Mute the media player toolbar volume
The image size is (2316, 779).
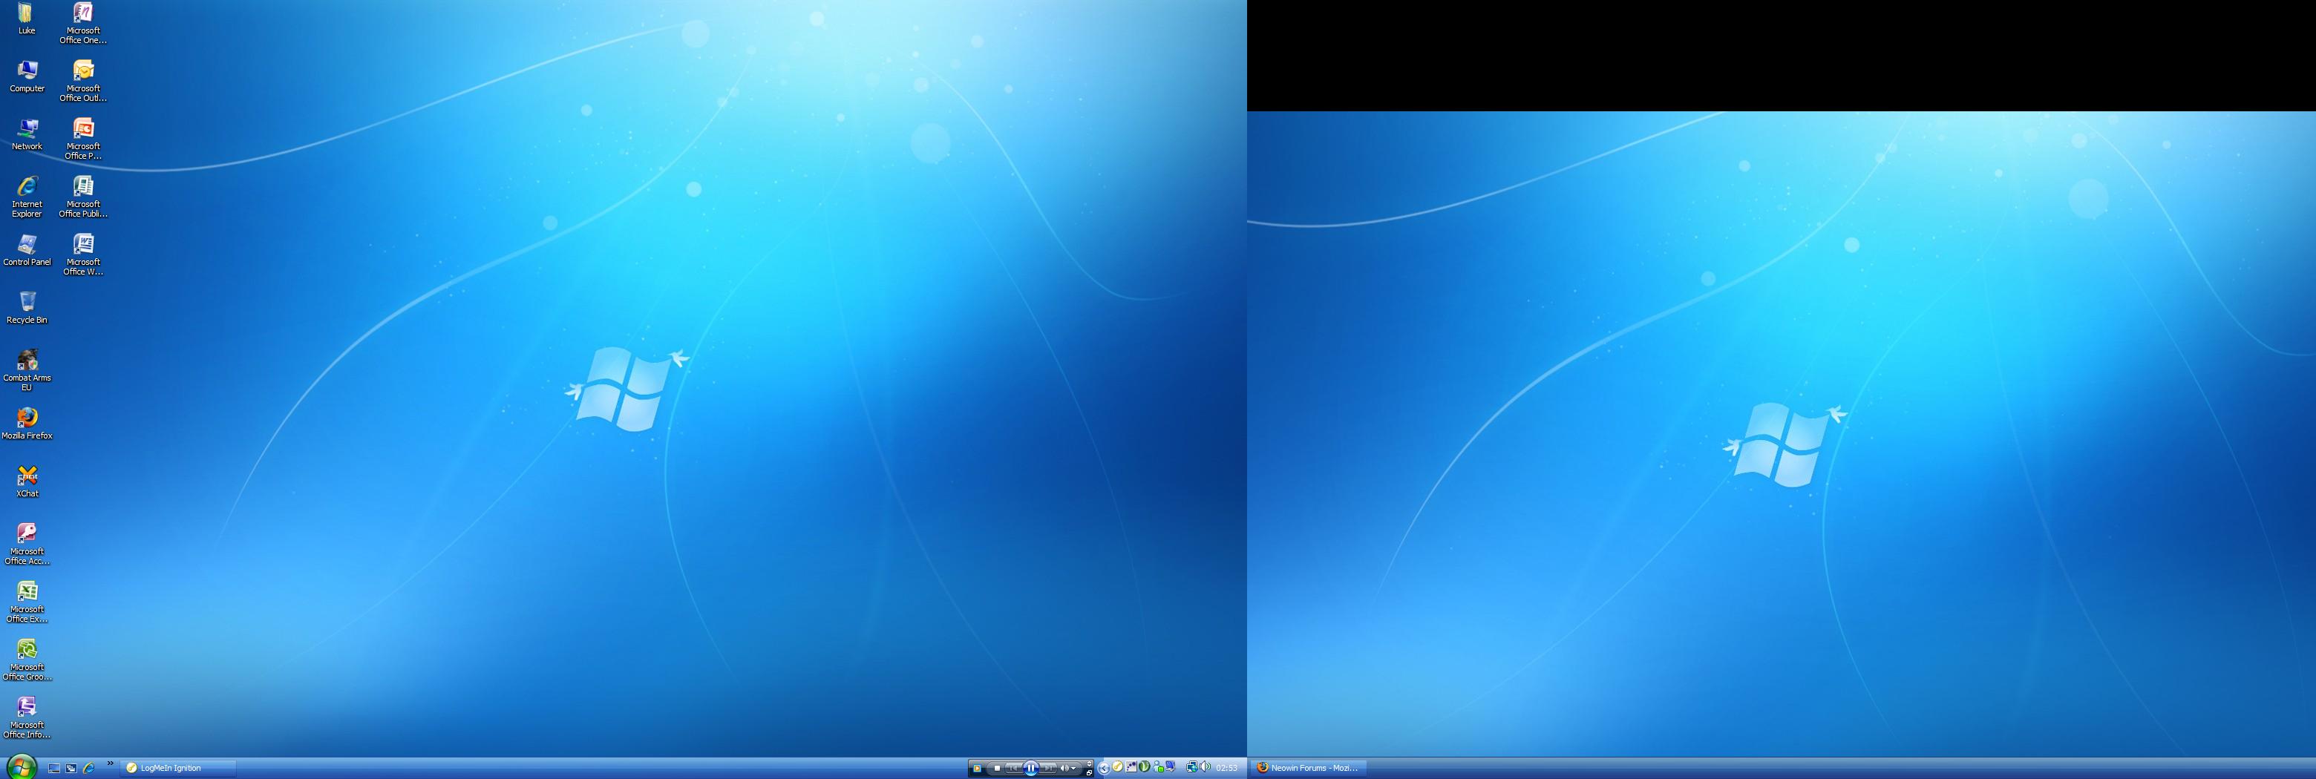pyautogui.click(x=1064, y=768)
